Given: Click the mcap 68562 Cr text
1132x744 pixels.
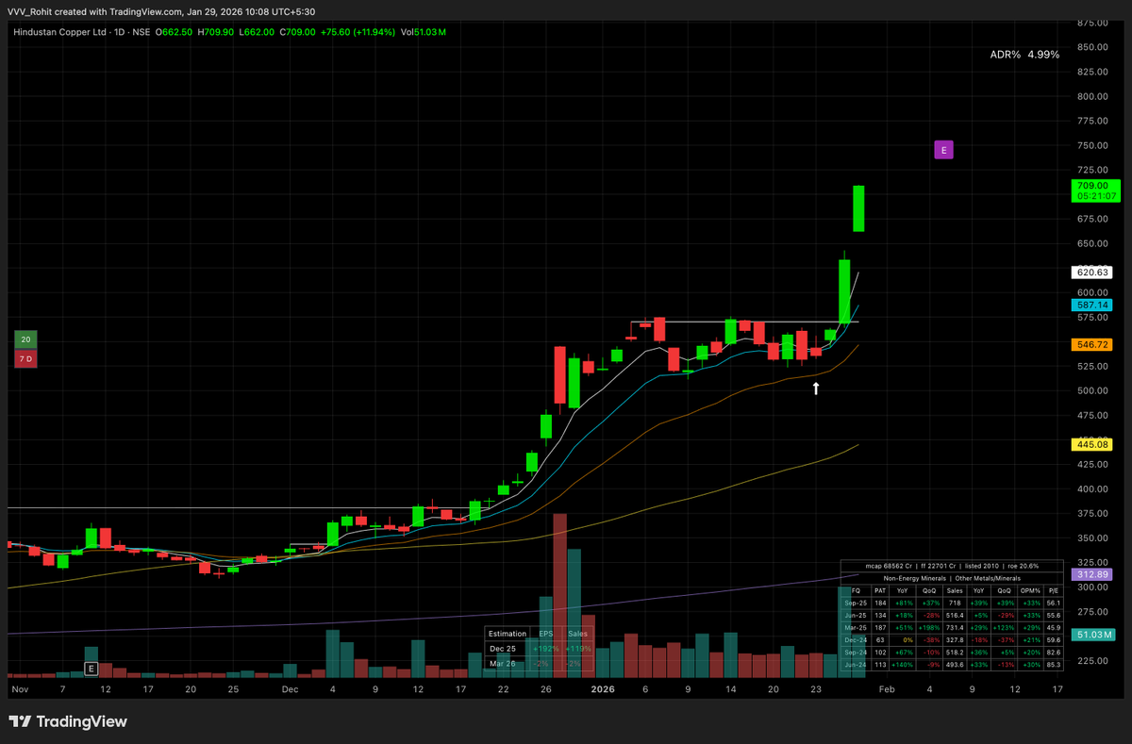Looking at the screenshot, I should [x=889, y=566].
